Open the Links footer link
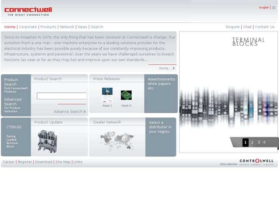Screen dimensions: 279x209 [78, 162]
